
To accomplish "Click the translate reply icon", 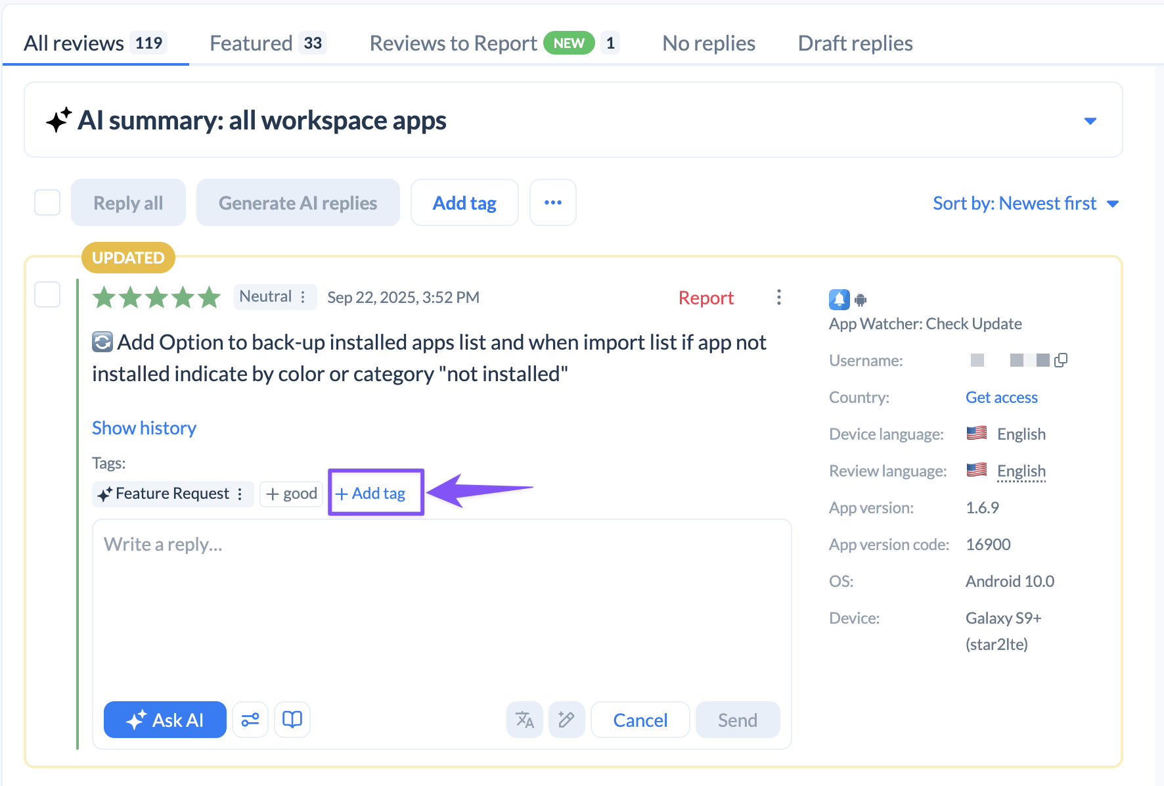I will 525,720.
